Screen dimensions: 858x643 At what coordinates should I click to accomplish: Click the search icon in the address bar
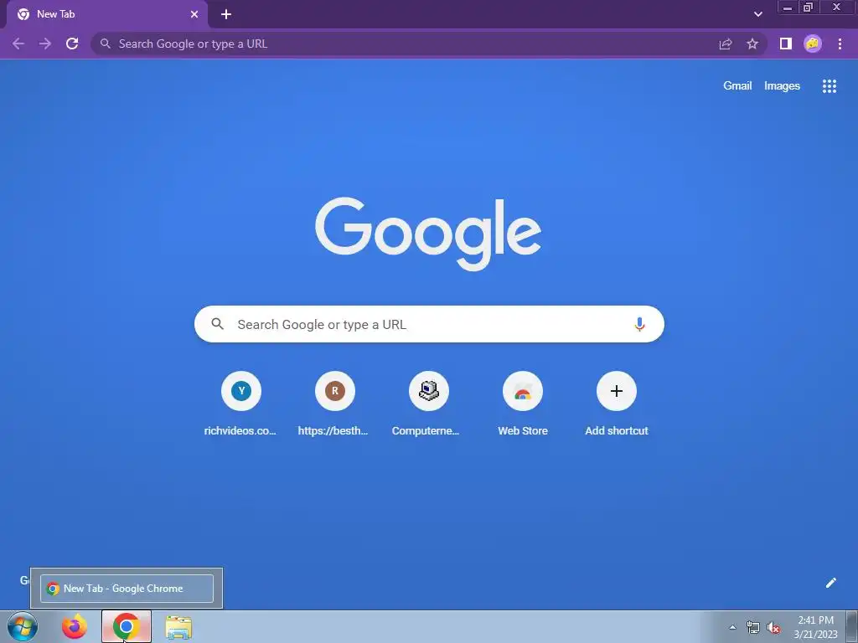[105, 44]
